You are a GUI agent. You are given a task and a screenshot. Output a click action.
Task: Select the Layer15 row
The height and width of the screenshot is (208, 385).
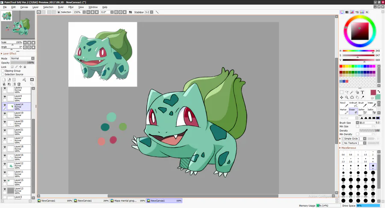tap(16, 182)
